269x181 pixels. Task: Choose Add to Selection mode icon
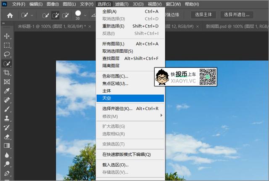click(55, 16)
